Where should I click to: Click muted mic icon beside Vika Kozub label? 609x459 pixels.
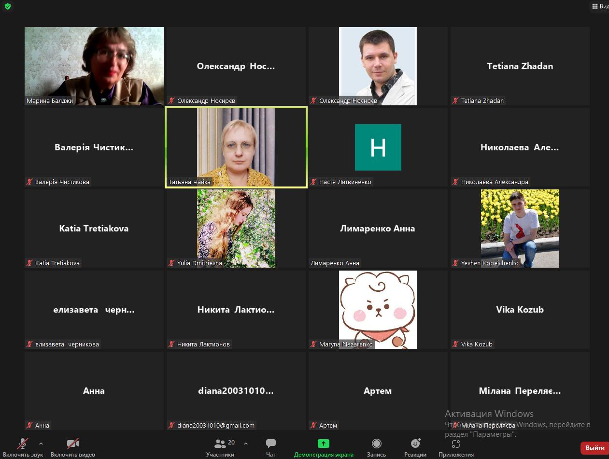tap(455, 344)
